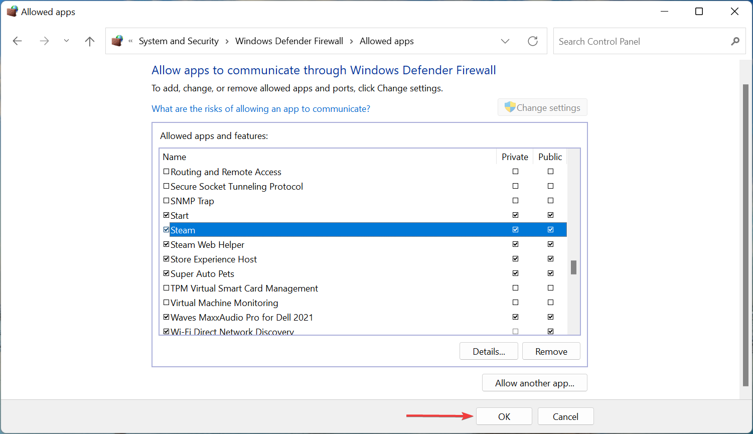Click the forward navigation arrow
Viewport: 753px width, 434px height.
(44, 41)
